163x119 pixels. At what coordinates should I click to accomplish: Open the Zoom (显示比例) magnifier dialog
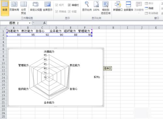87,7
